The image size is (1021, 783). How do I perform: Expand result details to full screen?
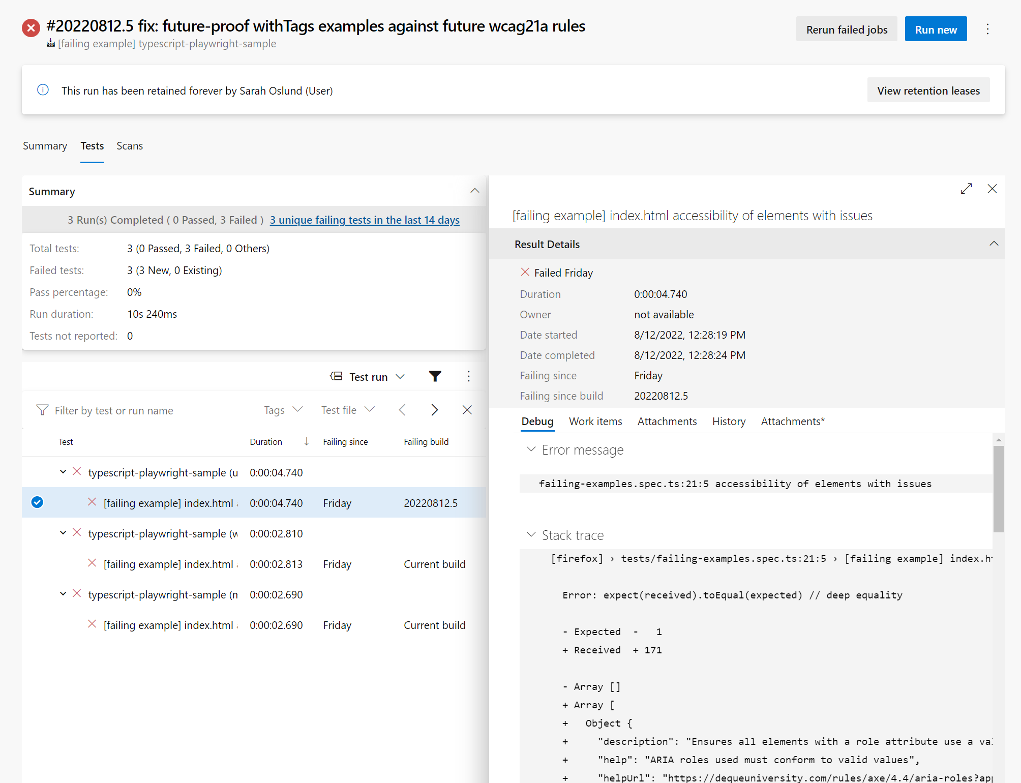click(966, 189)
